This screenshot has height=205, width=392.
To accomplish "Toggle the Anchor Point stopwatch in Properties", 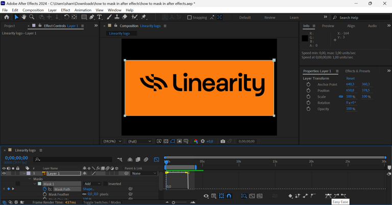I will 308,84.
